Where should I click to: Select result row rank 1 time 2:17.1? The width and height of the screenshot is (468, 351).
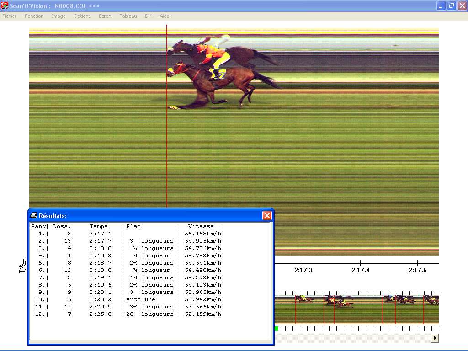point(128,234)
